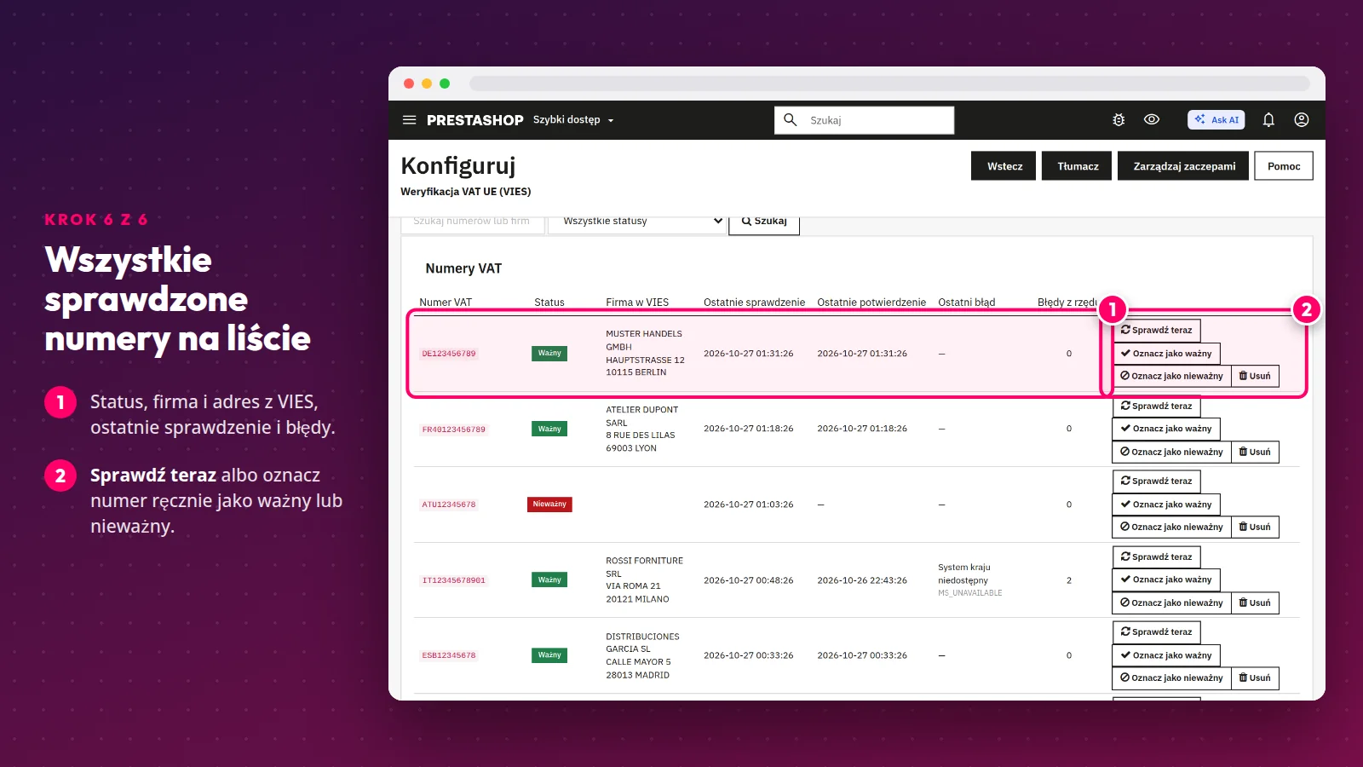
Task: Click Sprawdź teraz for FR40123456789
Action: tap(1157, 407)
